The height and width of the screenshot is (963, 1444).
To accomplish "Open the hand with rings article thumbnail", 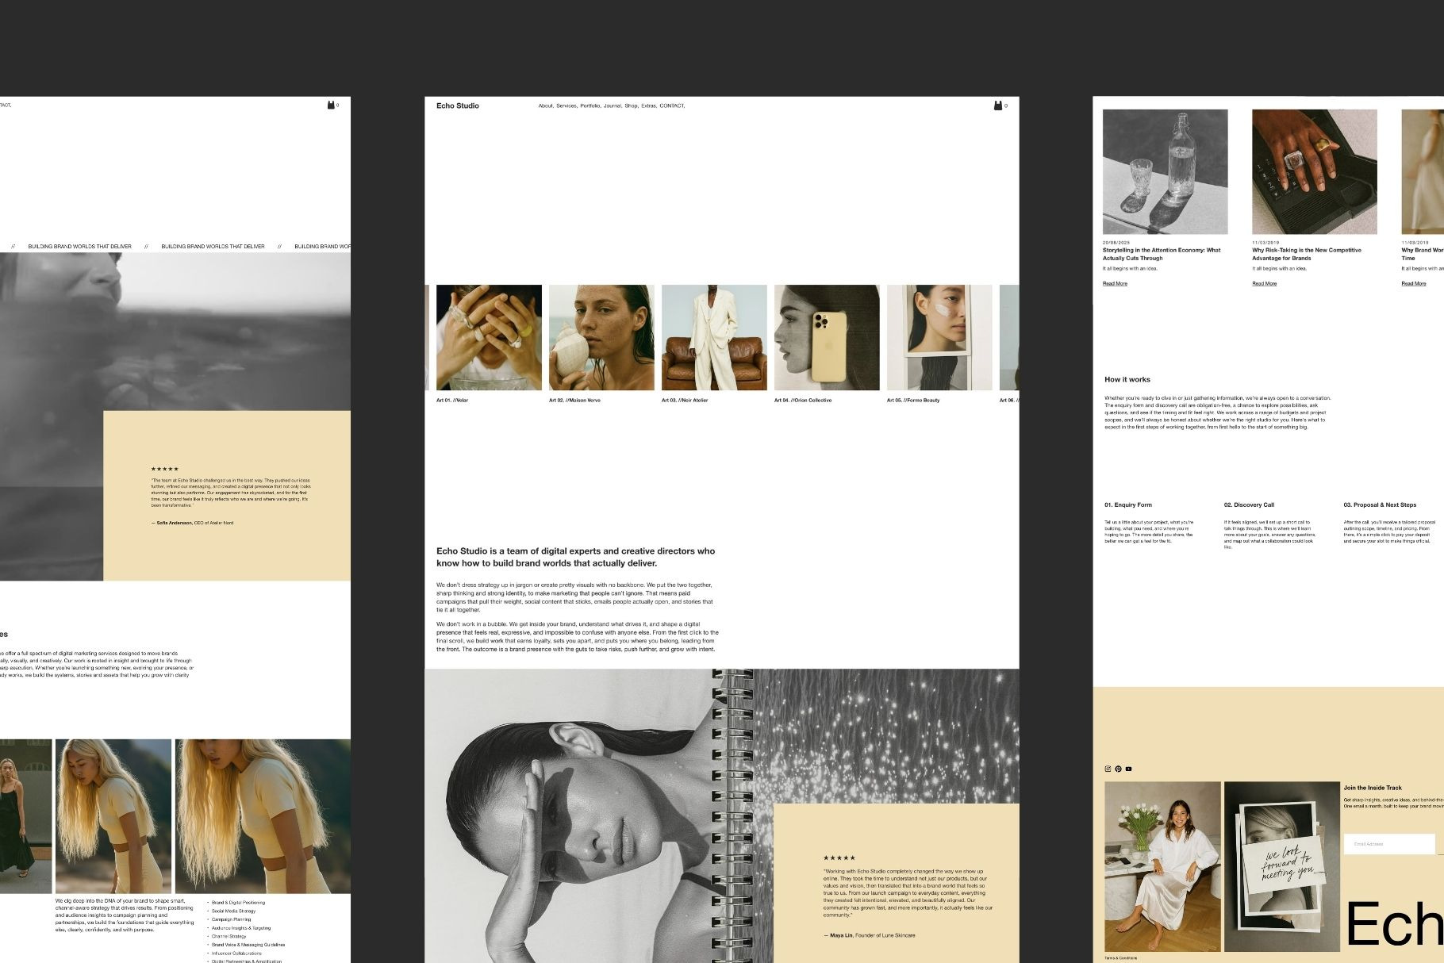I will pyautogui.click(x=1315, y=171).
